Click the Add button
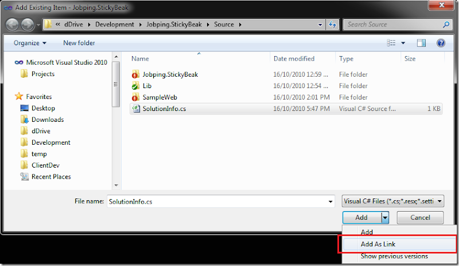The height and width of the screenshot is (266, 459). coord(362,217)
